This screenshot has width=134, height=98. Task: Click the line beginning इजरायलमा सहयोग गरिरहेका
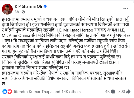62,73
